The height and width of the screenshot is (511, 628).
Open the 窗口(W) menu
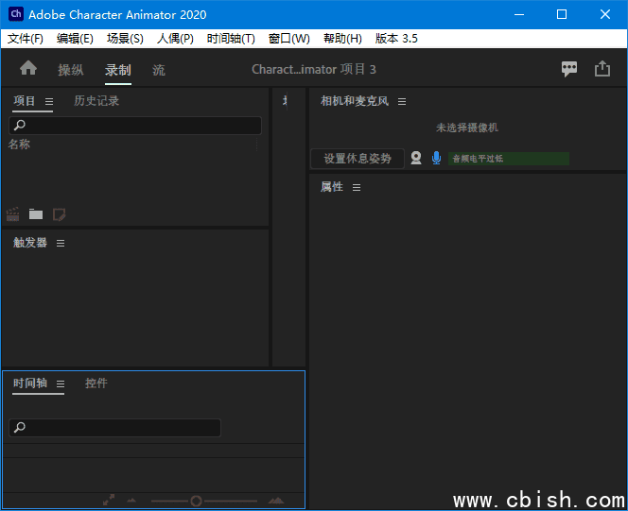[288, 39]
